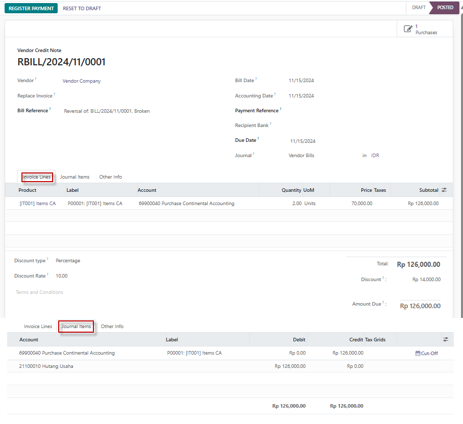
Task: Click the Bill Date value 11/15/2024
Action: click(x=301, y=81)
